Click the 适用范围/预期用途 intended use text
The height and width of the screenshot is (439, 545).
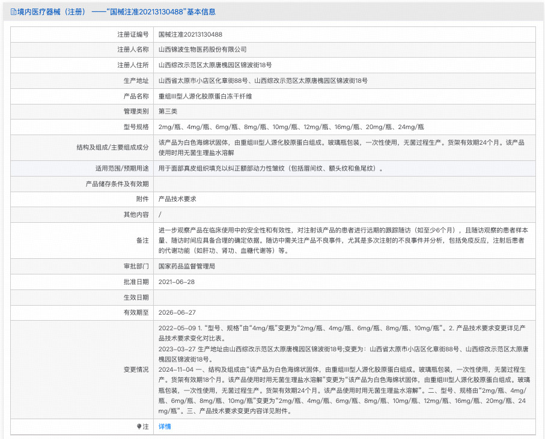click(270, 168)
